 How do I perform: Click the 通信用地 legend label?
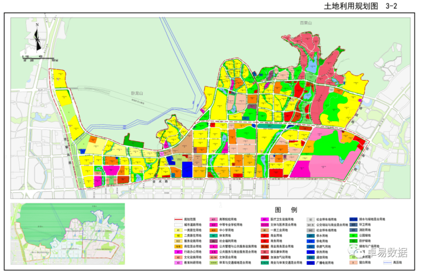coord(322,257)
